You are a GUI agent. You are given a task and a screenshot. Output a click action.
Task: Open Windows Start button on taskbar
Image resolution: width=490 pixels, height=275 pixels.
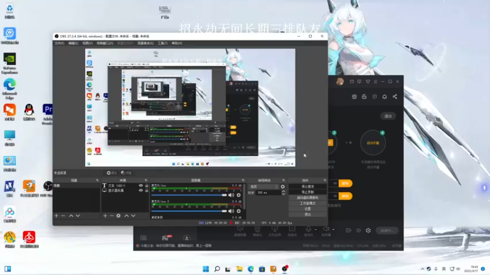(x=206, y=269)
